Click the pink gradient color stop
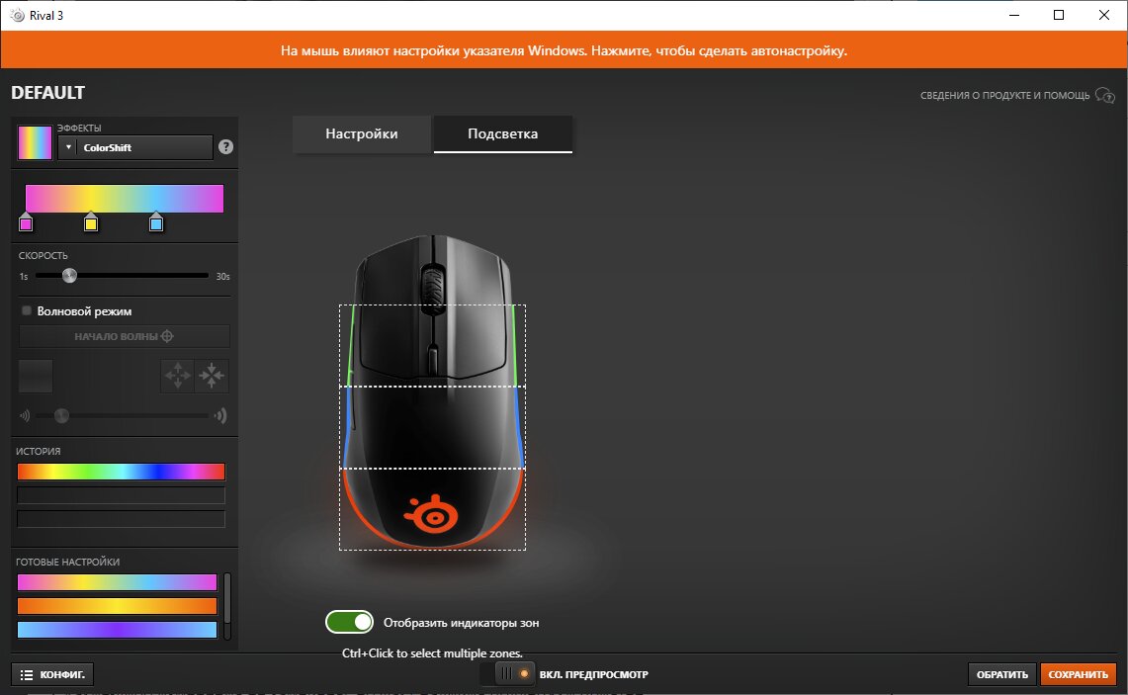 point(26,222)
